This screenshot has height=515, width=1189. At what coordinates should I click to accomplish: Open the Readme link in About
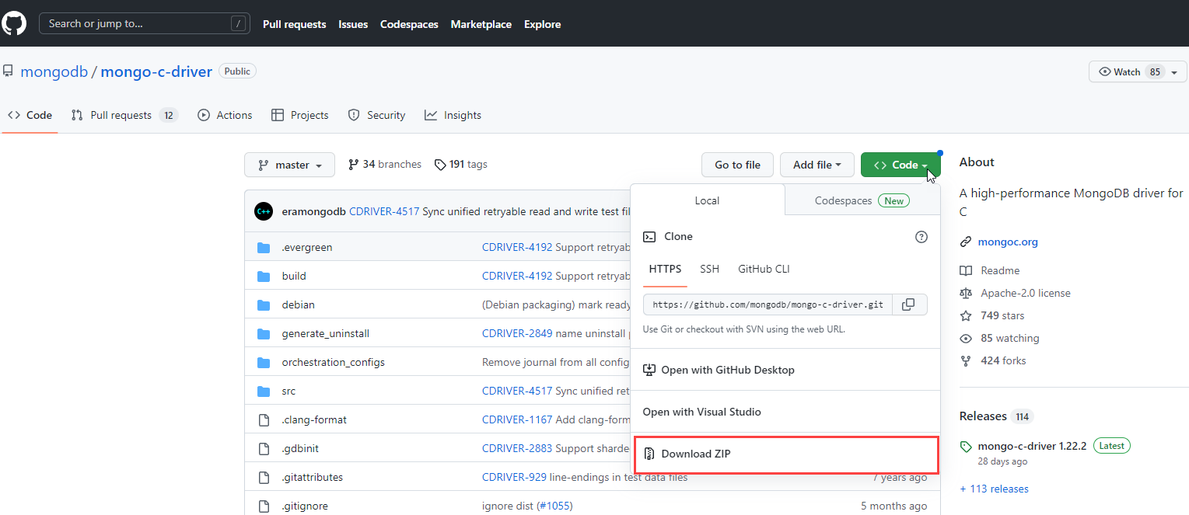pyautogui.click(x=1000, y=270)
